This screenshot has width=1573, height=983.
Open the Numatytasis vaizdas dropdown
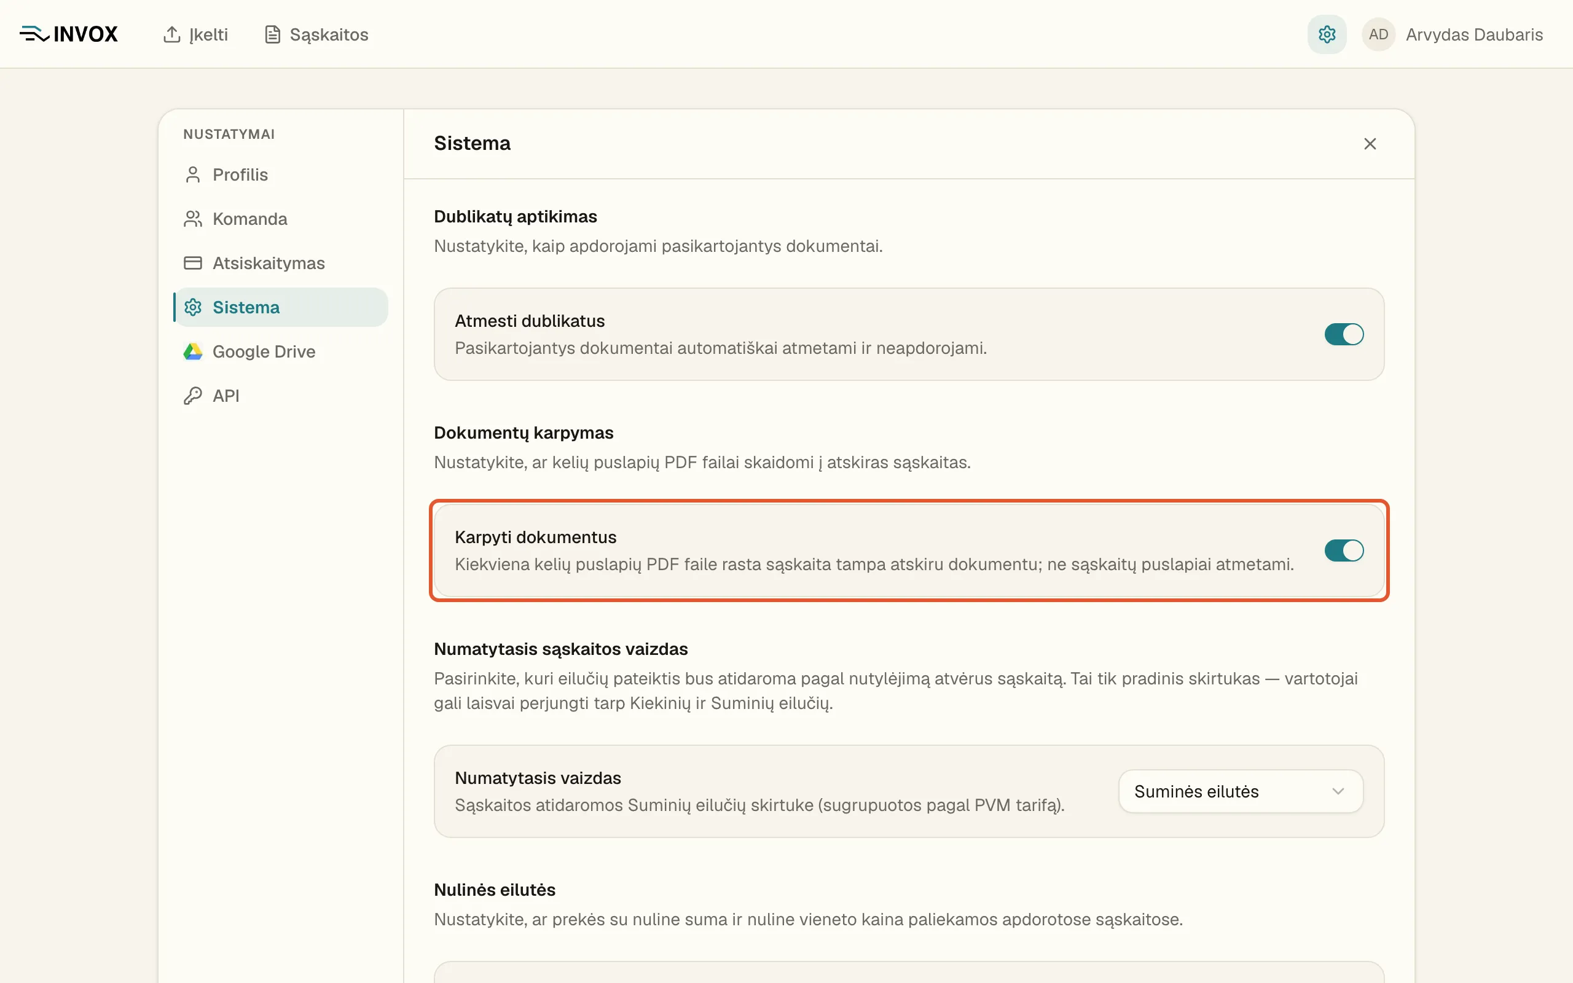coord(1240,791)
